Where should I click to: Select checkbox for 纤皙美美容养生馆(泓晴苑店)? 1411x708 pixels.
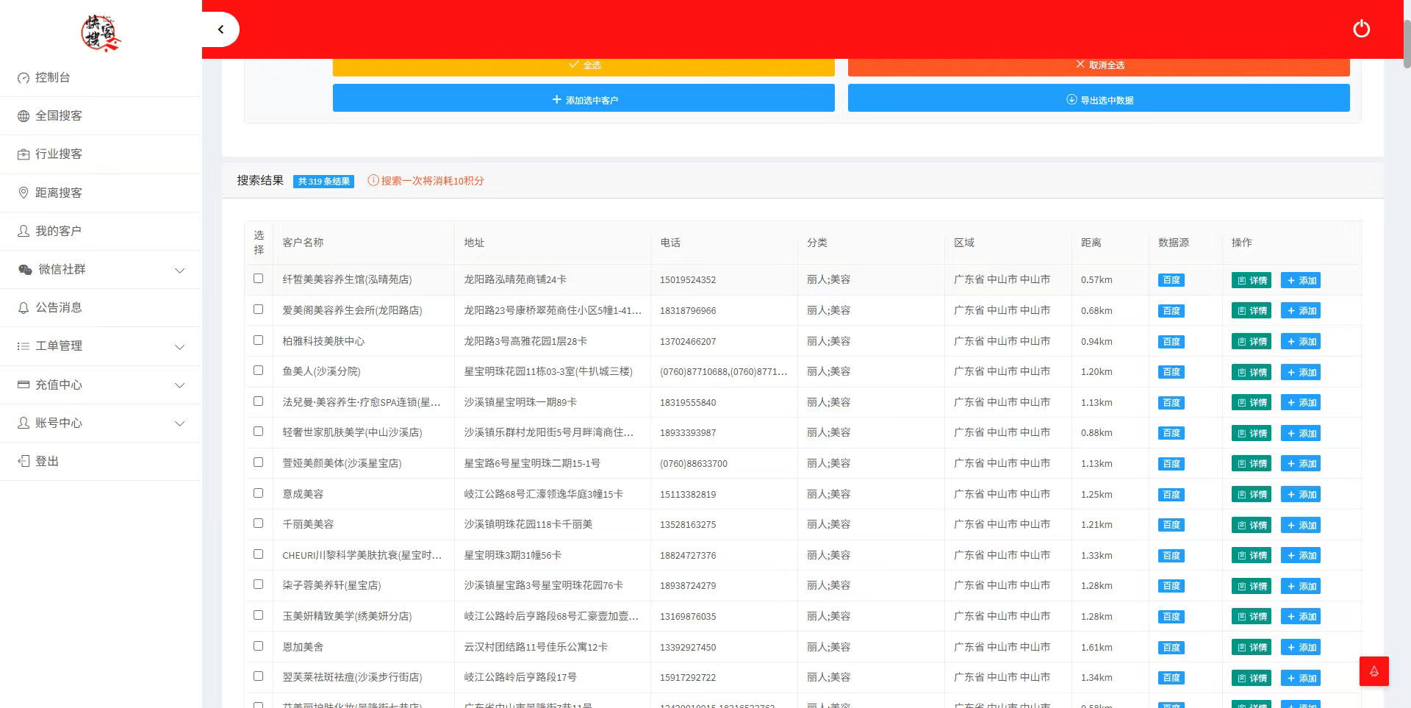[x=258, y=279]
